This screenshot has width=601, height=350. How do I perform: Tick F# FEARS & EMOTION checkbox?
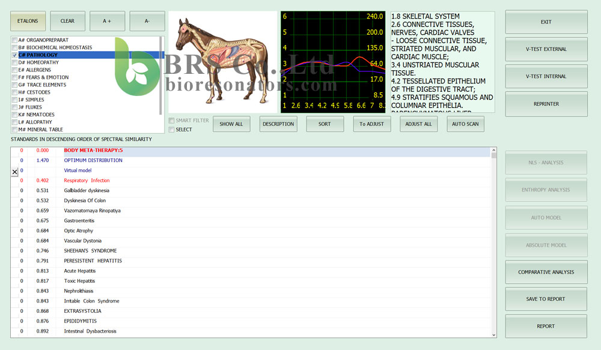(x=14, y=77)
